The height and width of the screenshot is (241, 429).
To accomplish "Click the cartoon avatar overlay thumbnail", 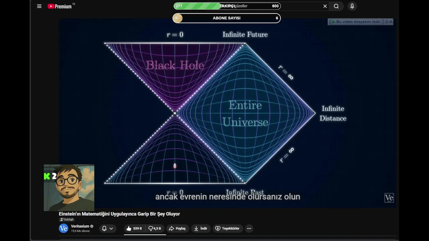I will coord(69,188).
